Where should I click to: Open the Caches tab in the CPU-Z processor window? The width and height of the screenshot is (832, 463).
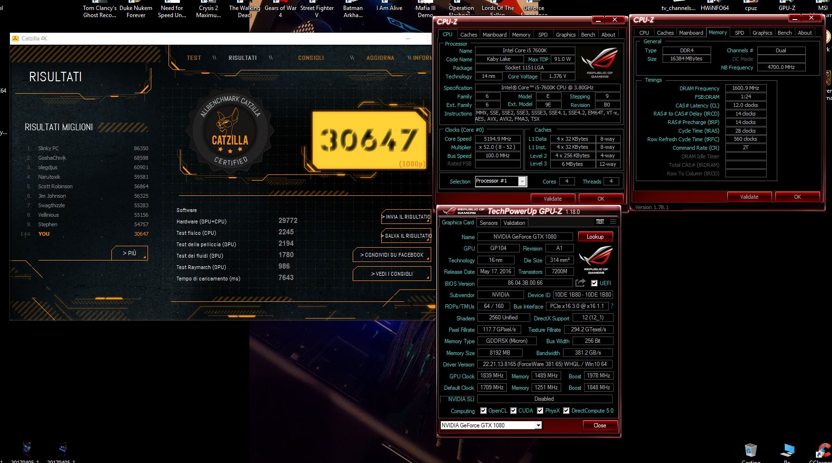pos(468,35)
